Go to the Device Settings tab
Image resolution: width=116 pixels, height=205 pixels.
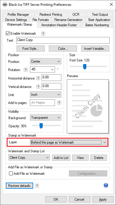click(x=16, y=20)
